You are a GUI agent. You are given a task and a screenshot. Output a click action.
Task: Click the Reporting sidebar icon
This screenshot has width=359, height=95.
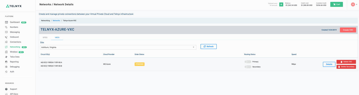click(7, 62)
